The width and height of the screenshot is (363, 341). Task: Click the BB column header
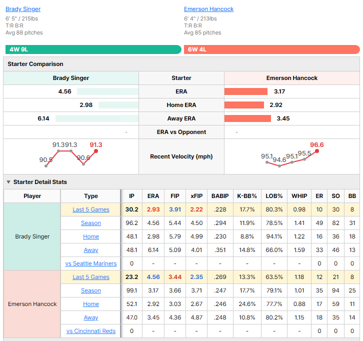click(x=352, y=196)
